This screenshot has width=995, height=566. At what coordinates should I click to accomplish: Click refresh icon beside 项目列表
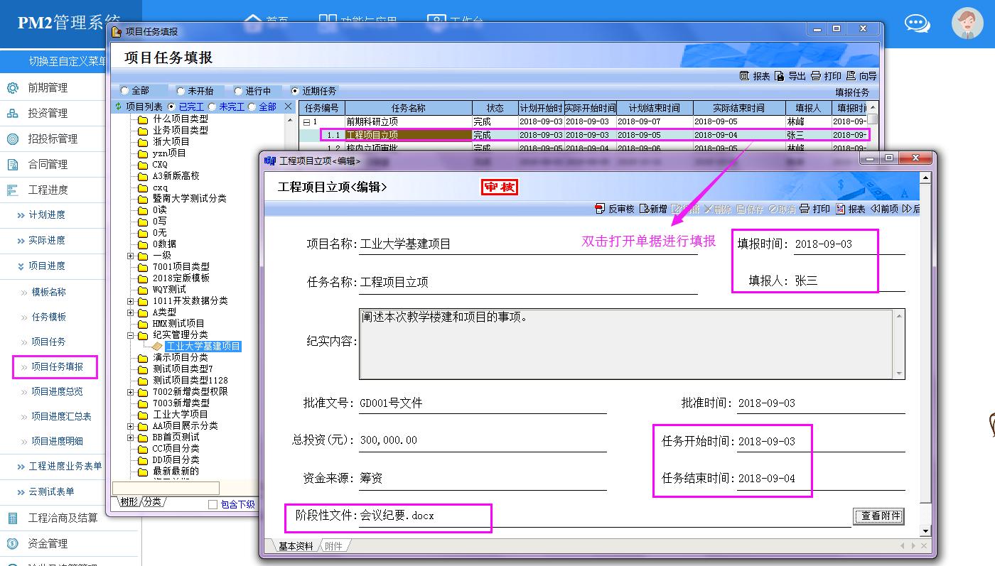[119, 107]
